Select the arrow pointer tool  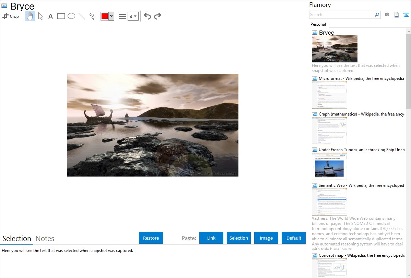[x=40, y=16]
